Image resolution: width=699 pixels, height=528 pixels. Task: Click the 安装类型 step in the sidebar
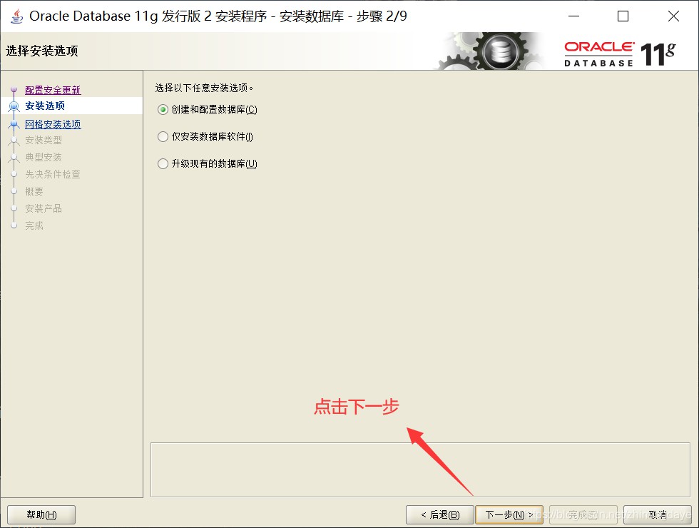tap(44, 141)
